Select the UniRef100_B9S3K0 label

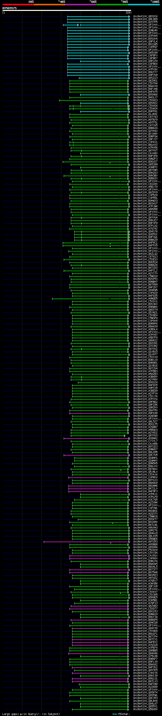(145, 304)
